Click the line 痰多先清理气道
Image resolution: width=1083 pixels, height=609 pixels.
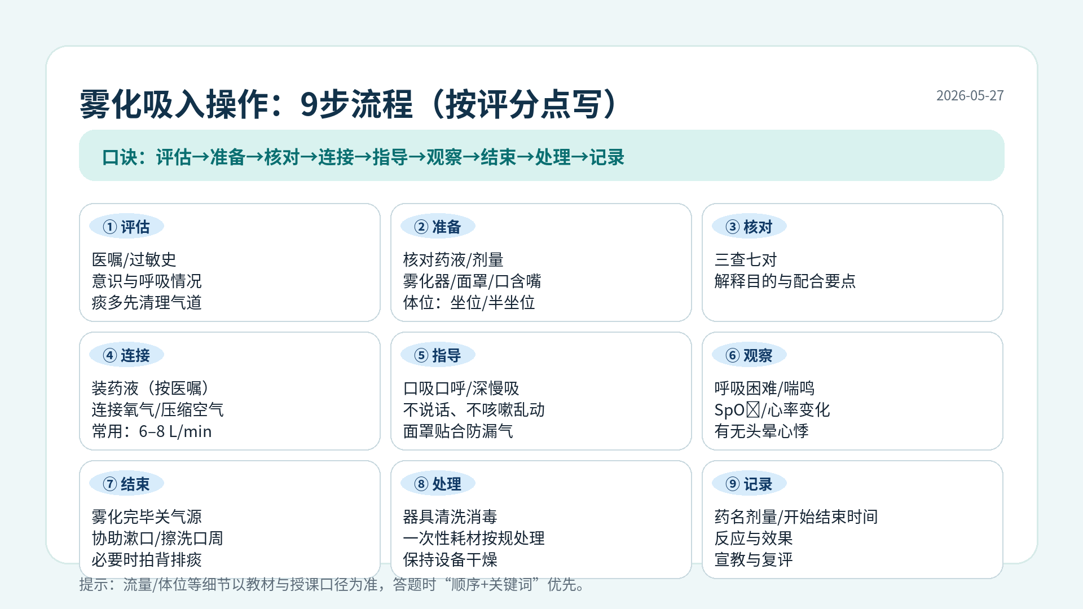click(147, 302)
